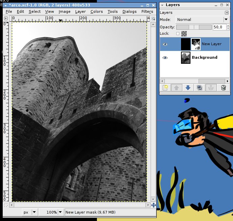Viewport: 233px width, 221px height.
Task: Select the Background layer thumbnail
Action: [x=186, y=58]
